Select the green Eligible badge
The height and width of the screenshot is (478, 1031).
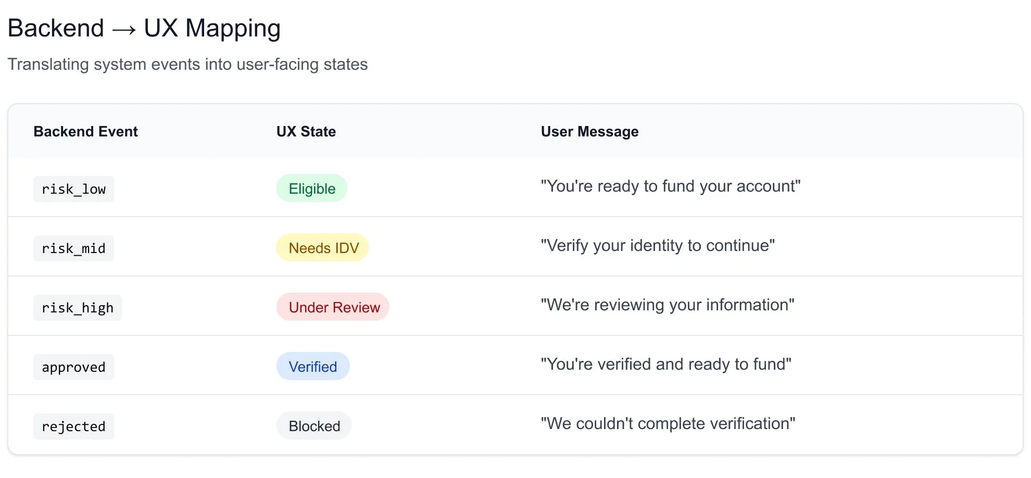coord(311,188)
